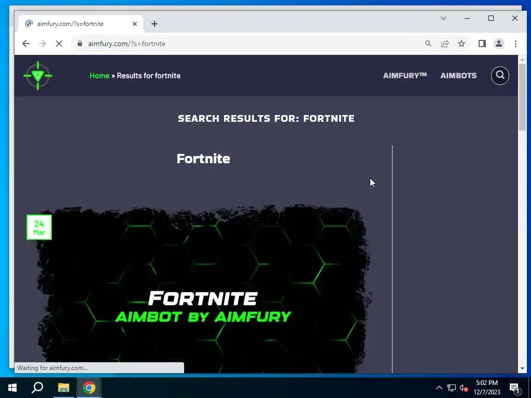
Task: Click the scrollbar up arrow
Action: (522, 60)
